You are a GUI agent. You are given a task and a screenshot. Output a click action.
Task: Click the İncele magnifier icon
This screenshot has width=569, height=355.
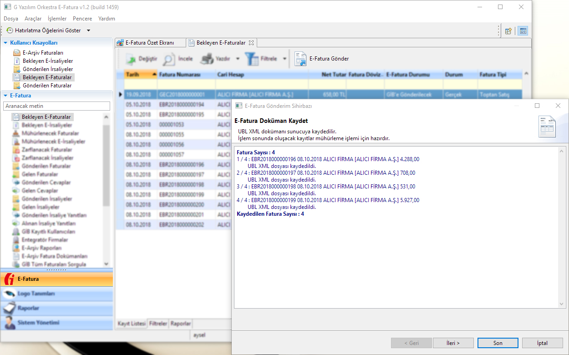(x=169, y=59)
